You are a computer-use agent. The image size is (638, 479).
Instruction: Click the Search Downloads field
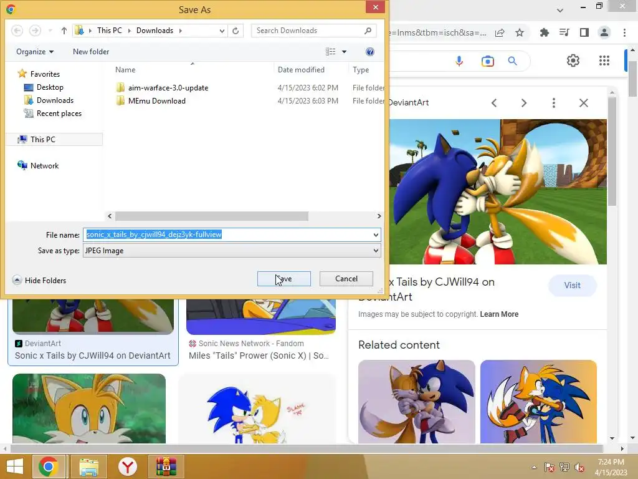[314, 31]
